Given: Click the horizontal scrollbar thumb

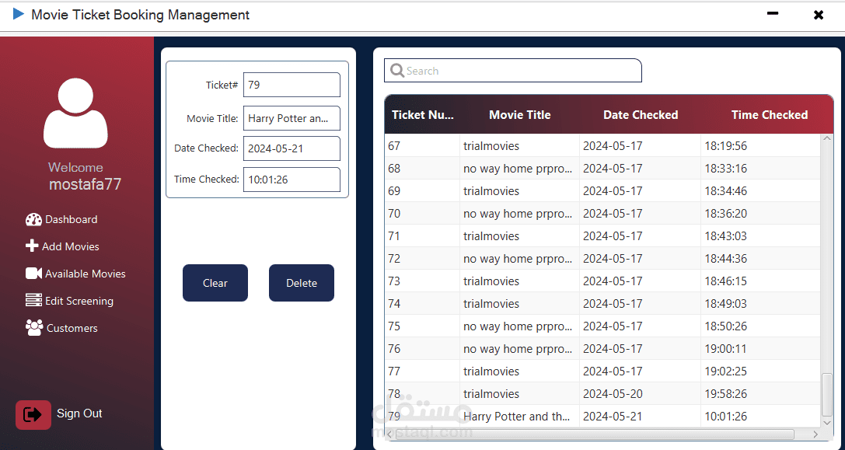Looking at the screenshot, I should (595, 434).
